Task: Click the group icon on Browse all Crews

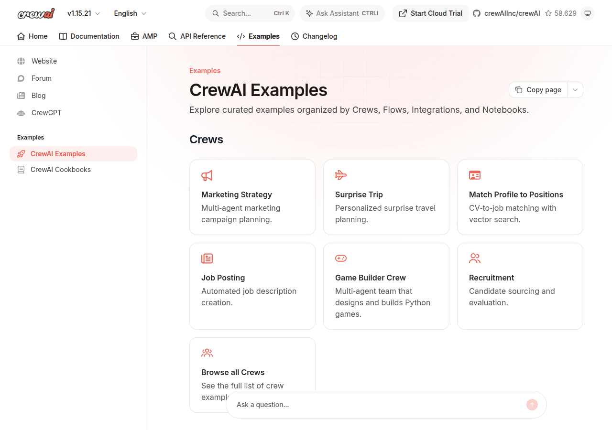Action: (207, 353)
